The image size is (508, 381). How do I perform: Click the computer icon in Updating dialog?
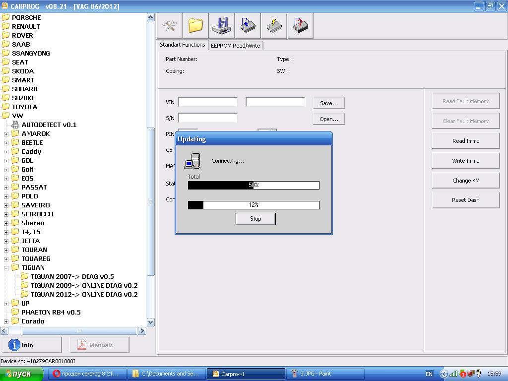(192, 161)
